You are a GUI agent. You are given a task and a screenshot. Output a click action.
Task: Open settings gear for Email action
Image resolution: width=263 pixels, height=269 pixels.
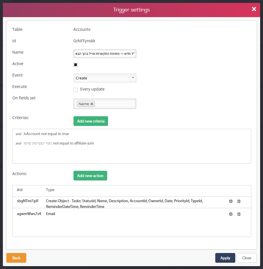coord(231,214)
